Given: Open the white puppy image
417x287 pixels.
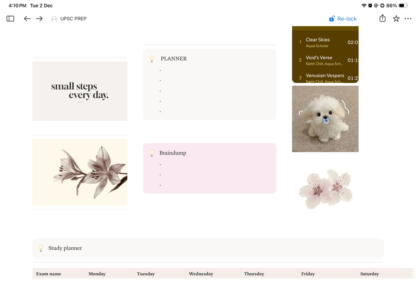Looking at the screenshot, I should tap(325, 119).
